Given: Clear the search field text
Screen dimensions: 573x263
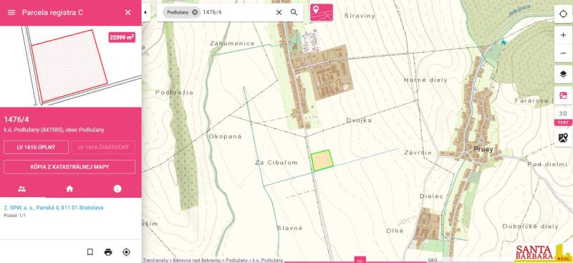Looking at the screenshot, I should (x=279, y=12).
